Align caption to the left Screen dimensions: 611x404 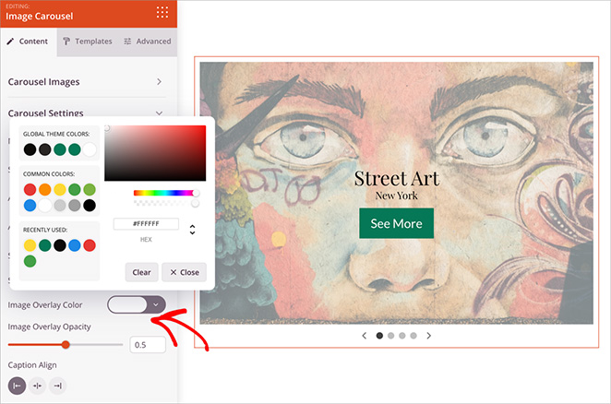[x=18, y=386]
